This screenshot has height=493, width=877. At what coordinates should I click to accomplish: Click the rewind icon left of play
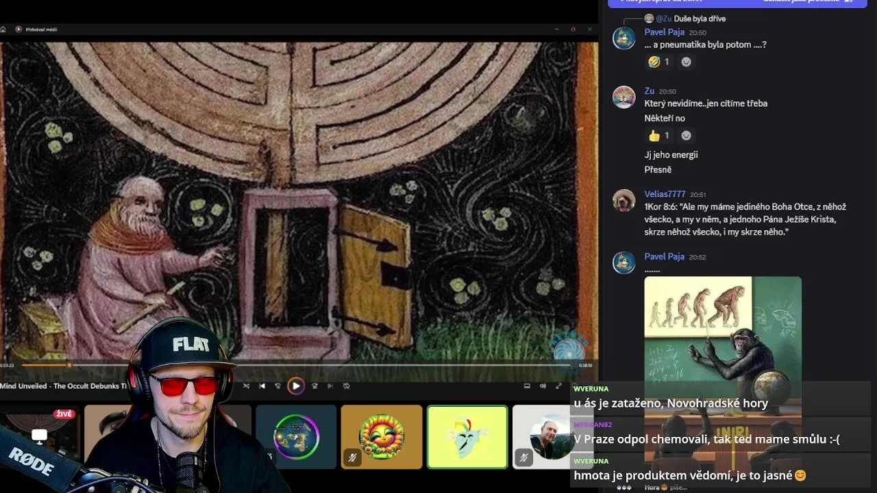tap(277, 386)
